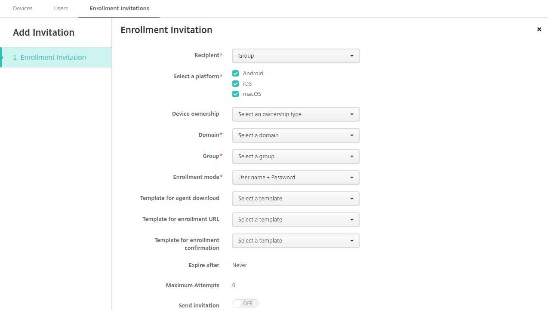
Task: Click the Add Invitation heading
Action: pos(43,32)
